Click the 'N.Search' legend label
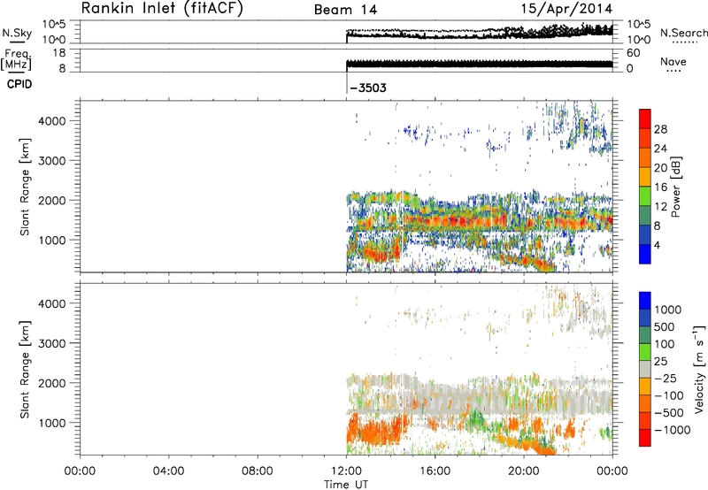Image resolution: width=708 pixels, height=490 pixels. 683,33
